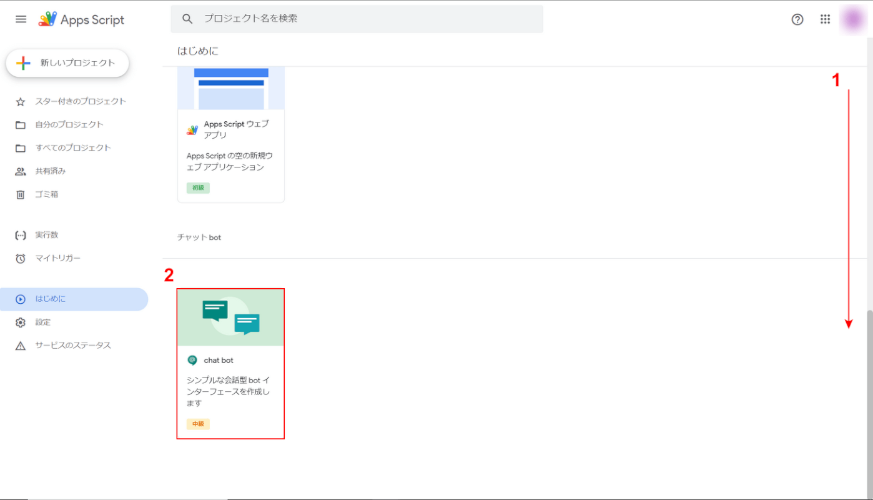Click the green chat bot icon
Image resolution: width=873 pixels, height=500 pixels.
click(x=192, y=360)
